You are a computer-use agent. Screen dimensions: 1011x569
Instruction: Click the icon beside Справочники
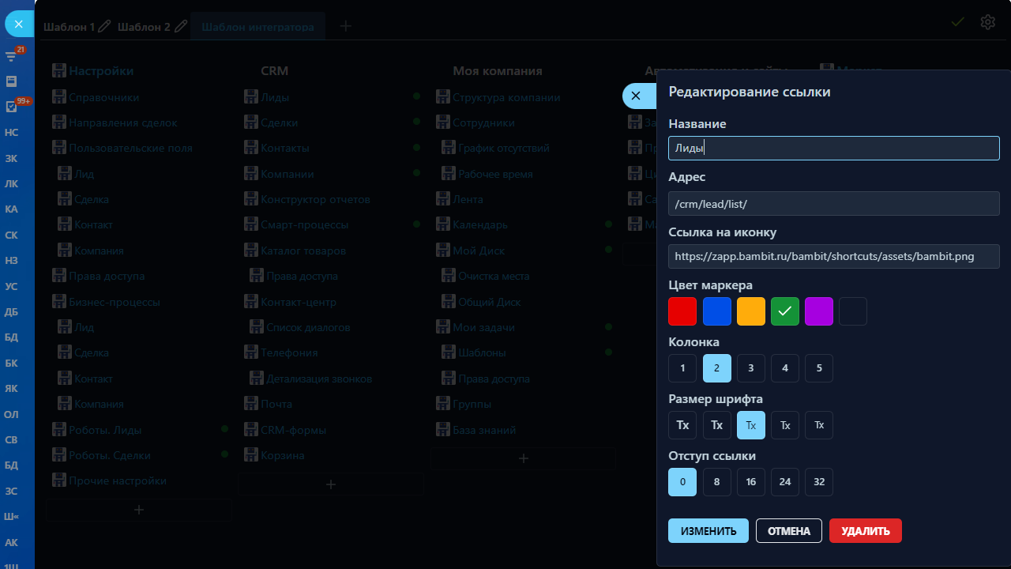click(58, 97)
